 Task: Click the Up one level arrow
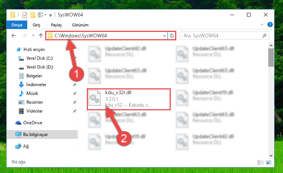[41, 36]
